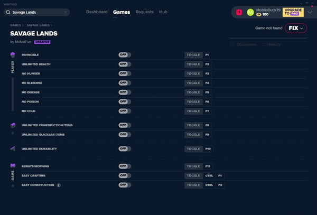The height and width of the screenshot is (215, 317).
Task: Enable Unlimited Health switch
Action: coord(125,64)
